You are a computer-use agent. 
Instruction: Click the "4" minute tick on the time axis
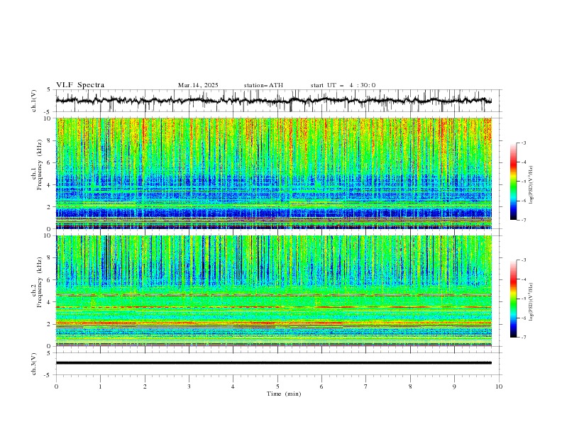click(x=233, y=386)
